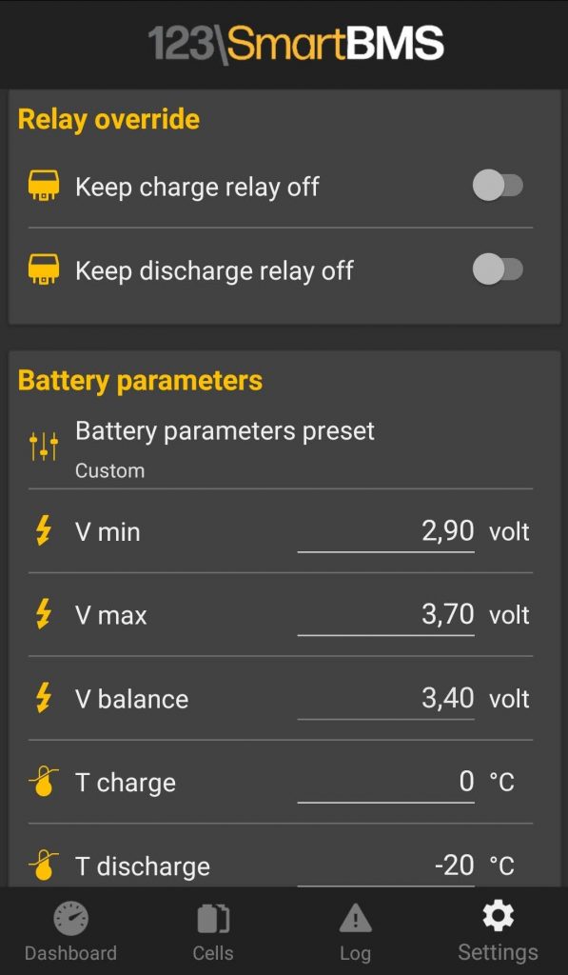The width and height of the screenshot is (568, 975).
Task: Edit the T charge temperature field
Action: (386, 784)
